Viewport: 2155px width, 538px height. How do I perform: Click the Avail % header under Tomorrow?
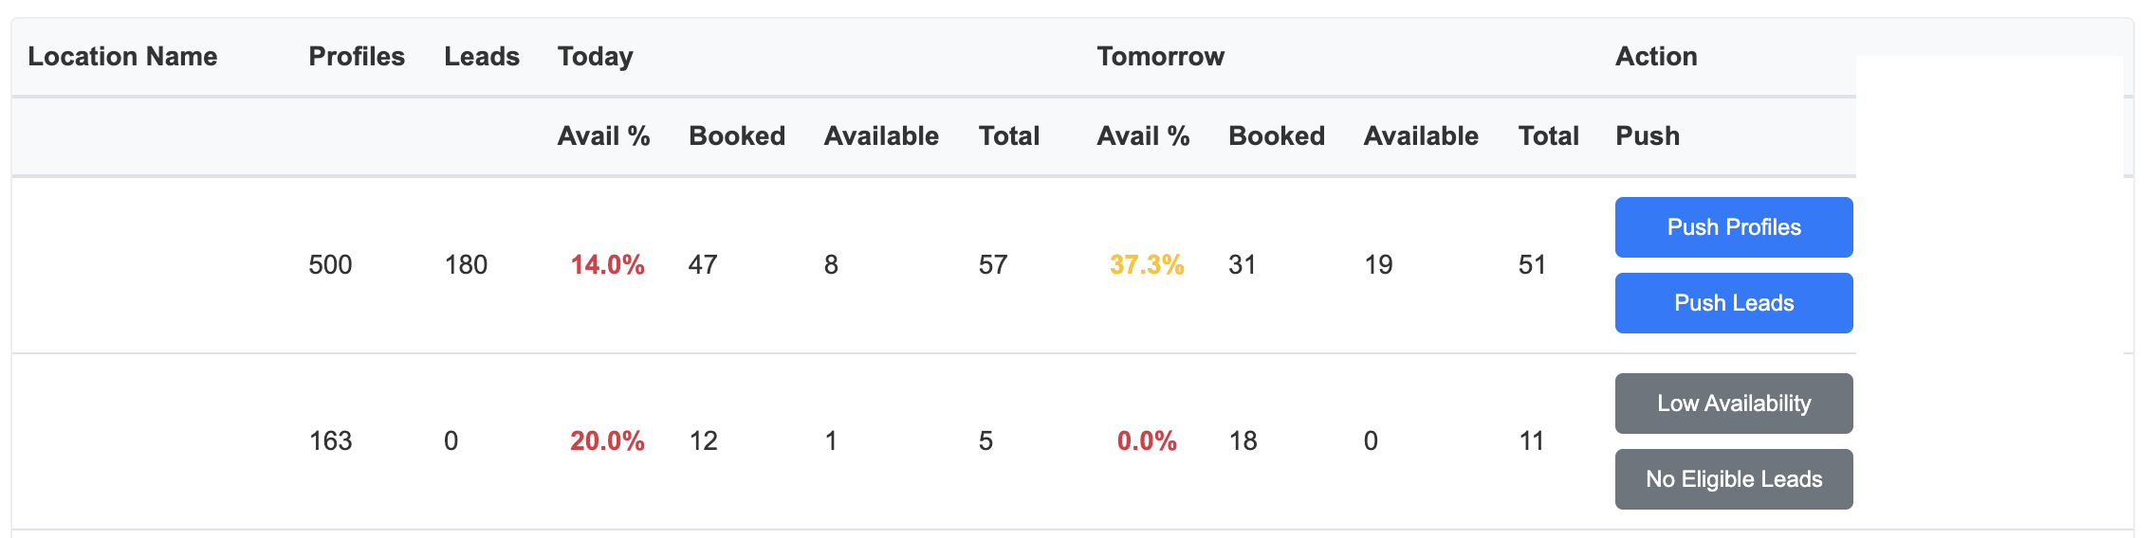click(x=1143, y=136)
